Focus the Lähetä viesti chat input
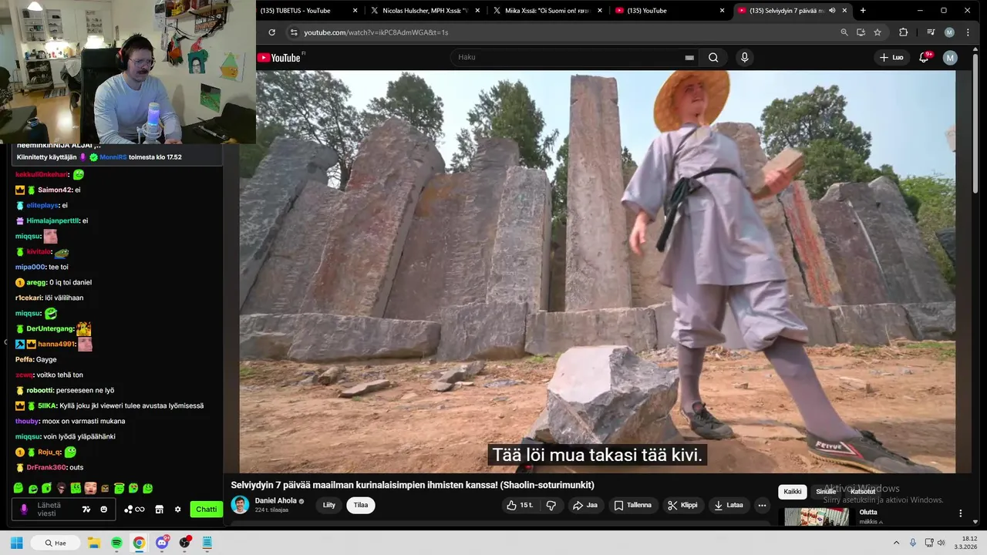 pos(64,510)
